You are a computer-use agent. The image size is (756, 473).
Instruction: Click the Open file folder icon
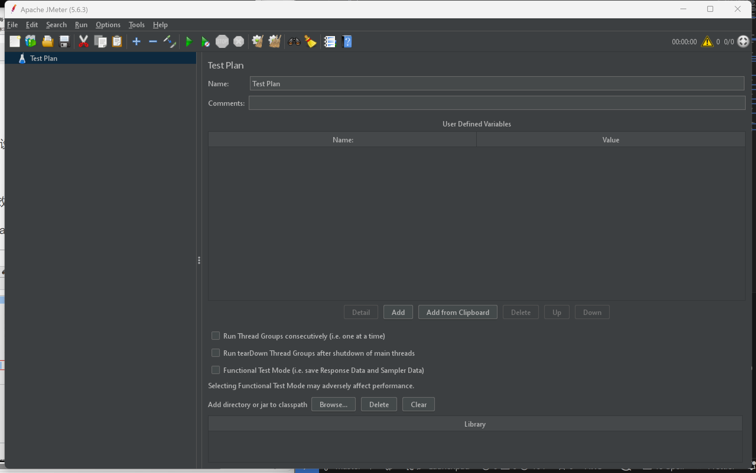click(48, 41)
